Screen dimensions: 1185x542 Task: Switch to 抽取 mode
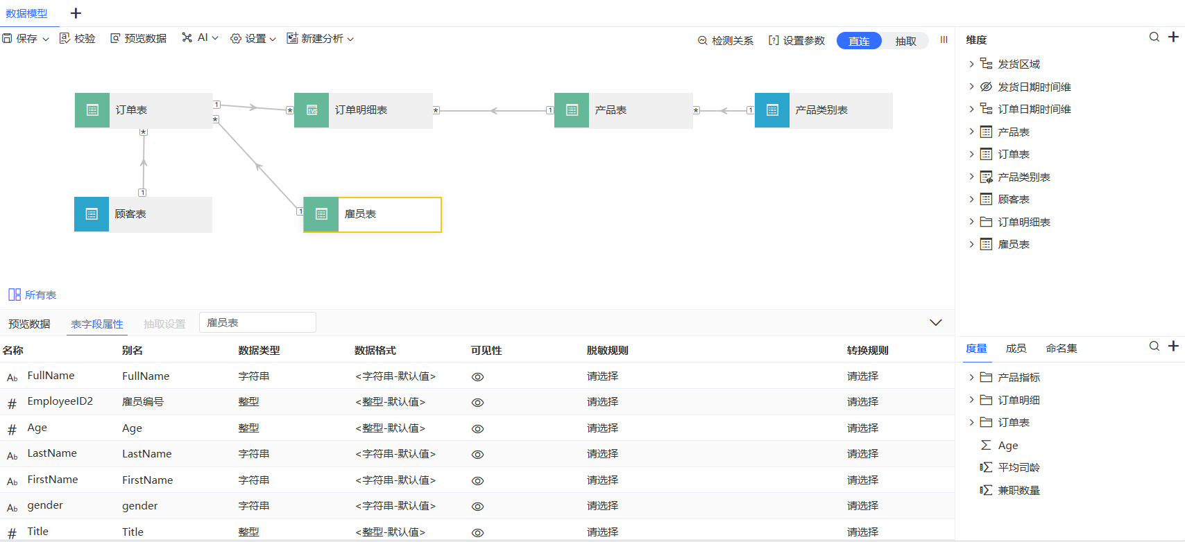pos(905,41)
